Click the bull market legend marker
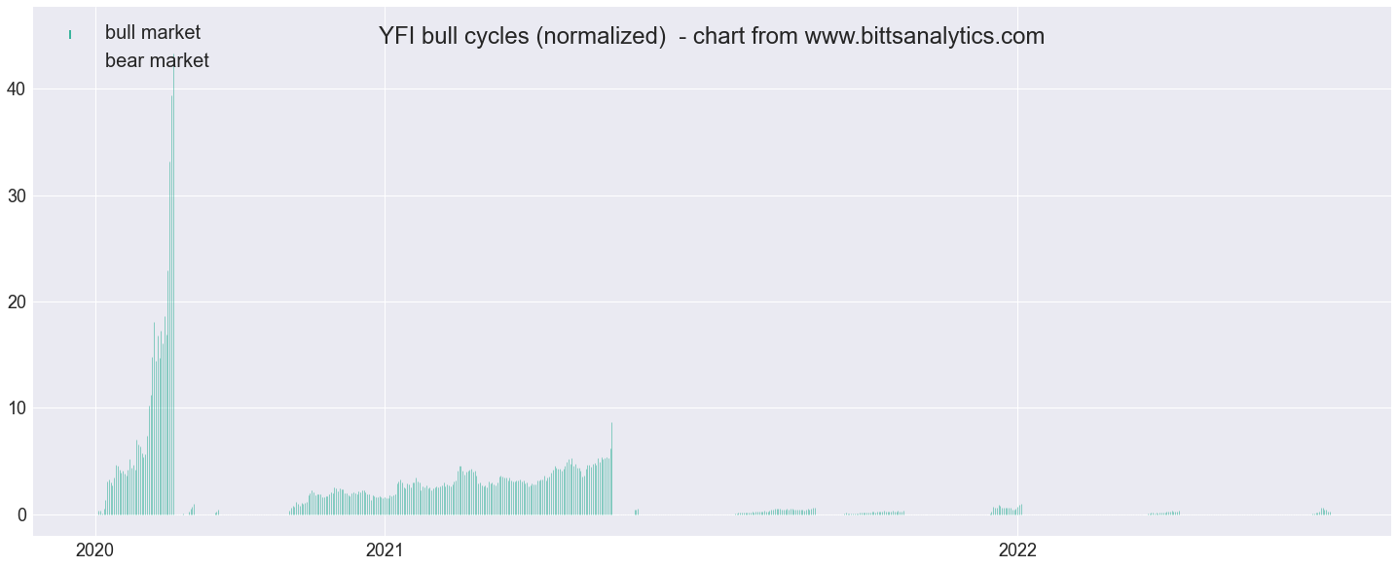Screen dimensions: 1398x567 pos(70,35)
